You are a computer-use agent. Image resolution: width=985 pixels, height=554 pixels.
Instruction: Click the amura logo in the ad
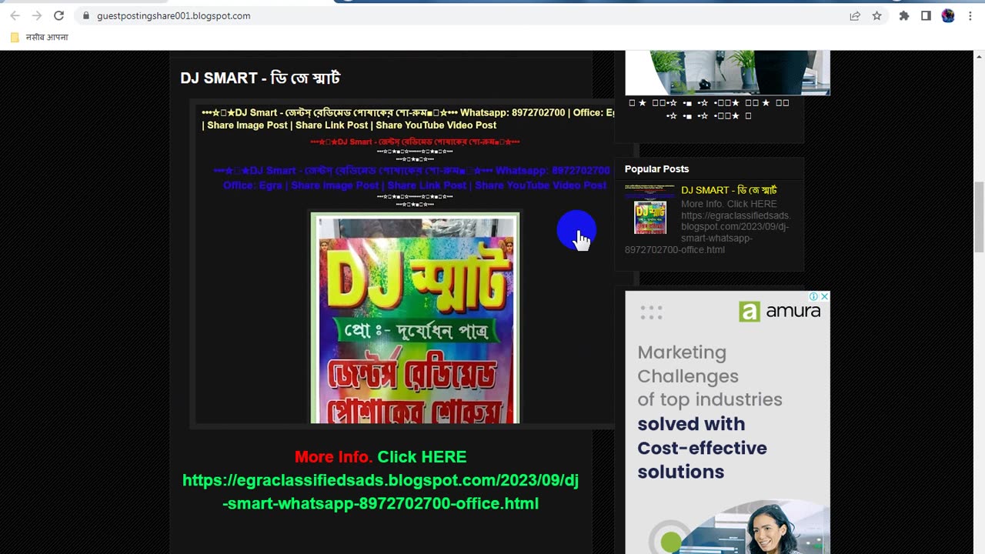[x=780, y=311]
